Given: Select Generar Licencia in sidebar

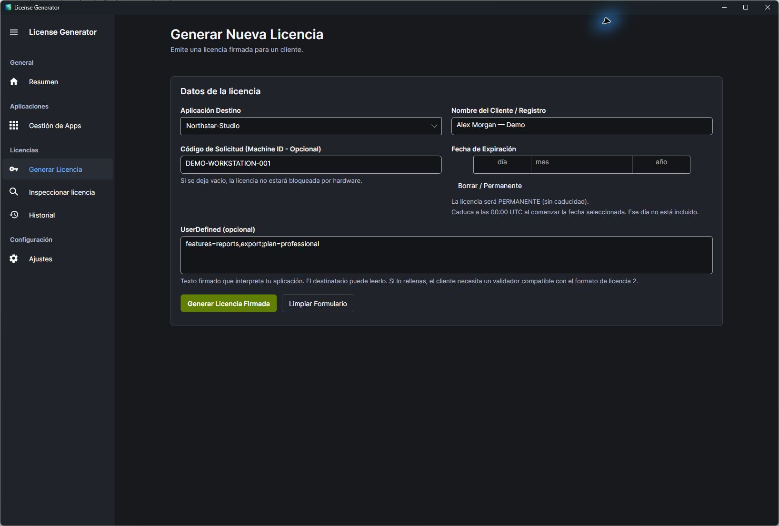Looking at the screenshot, I should pos(58,169).
